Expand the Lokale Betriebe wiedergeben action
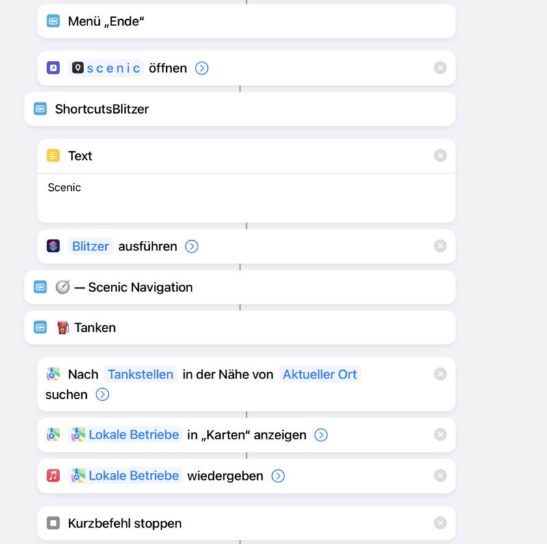This screenshot has width=547, height=544. [x=278, y=476]
